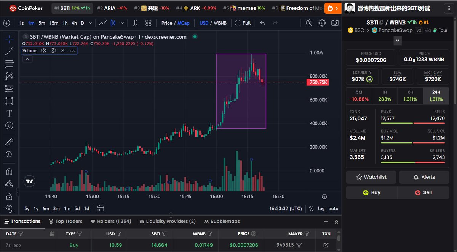Screen dimensions: 457x252
Task: Switch to the Bubblemaps tab
Action: (222, 221)
